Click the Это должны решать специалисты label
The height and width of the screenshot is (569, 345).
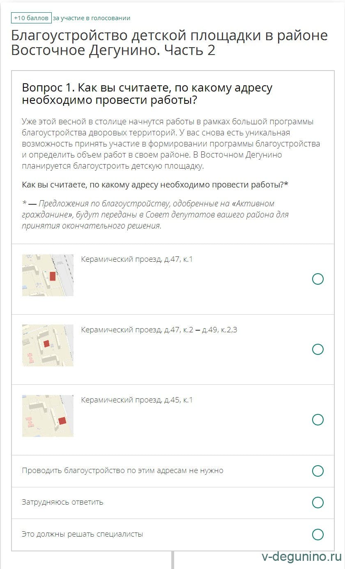click(x=82, y=534)
